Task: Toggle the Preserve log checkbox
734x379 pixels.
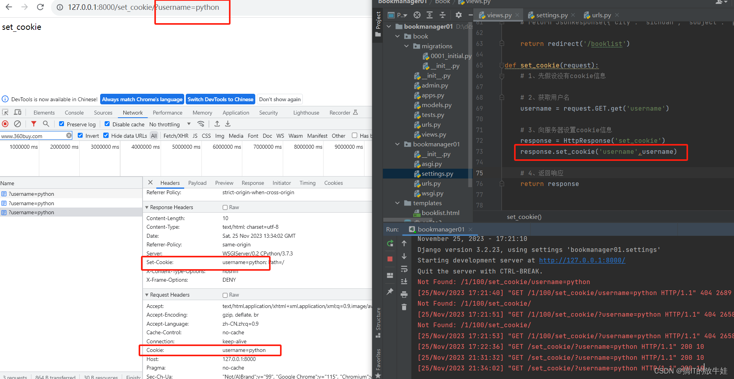Action: click(62, 124)
